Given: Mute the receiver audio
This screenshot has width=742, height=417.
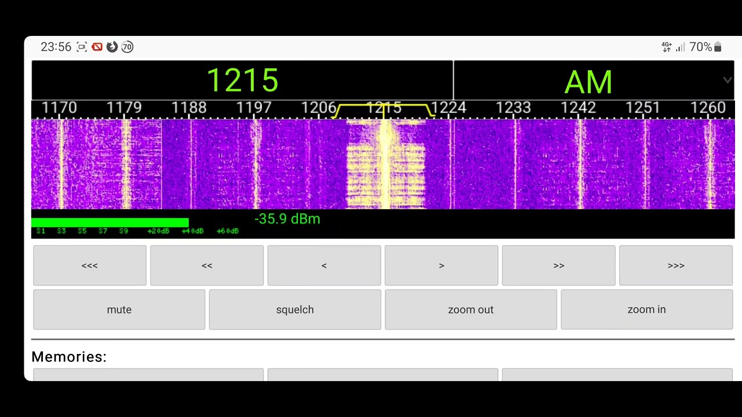Looking at the screenshot, I should click(119, 310).
